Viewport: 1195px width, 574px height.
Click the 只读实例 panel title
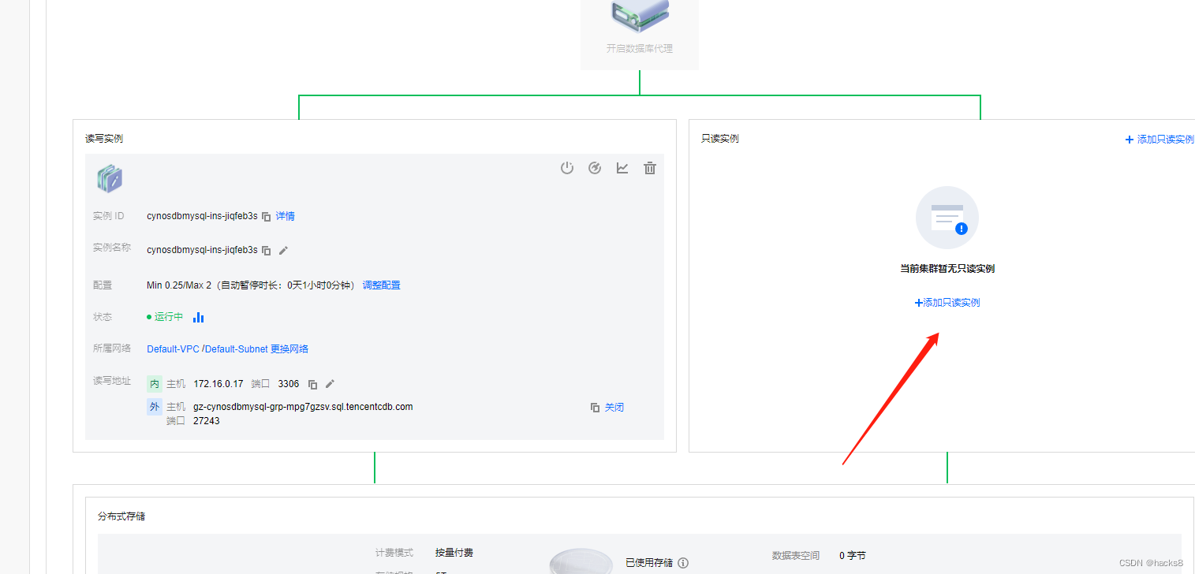720,139
